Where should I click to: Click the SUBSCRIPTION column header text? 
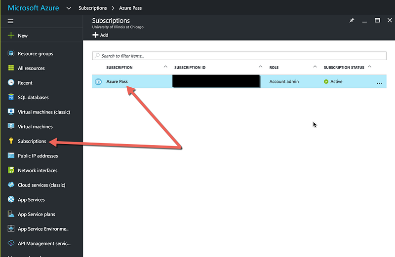point(119,68)
